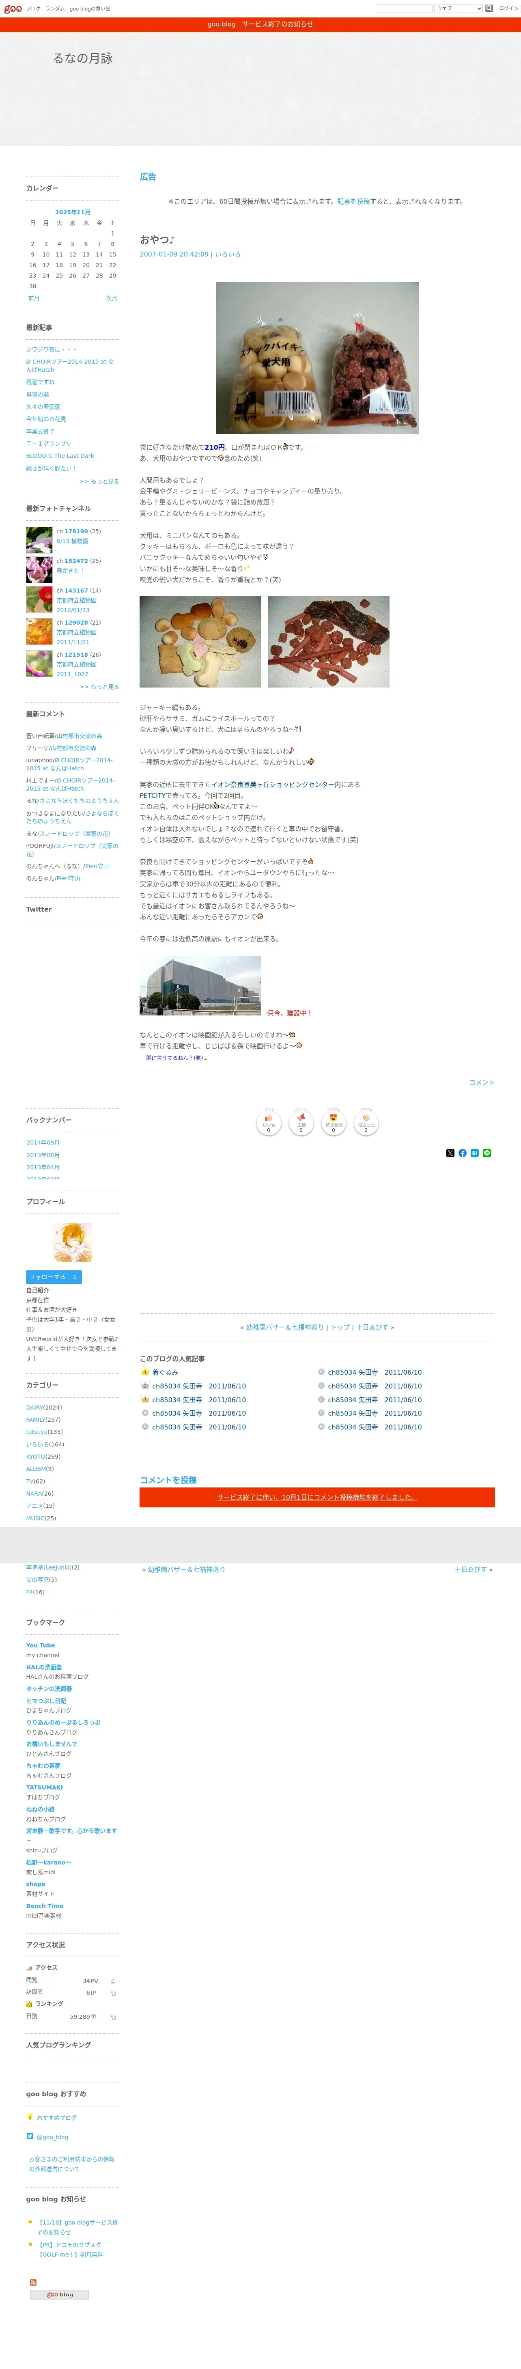This screenshot has height=2369, width=521.
Task: Open the PETCITY link in post
Action: 153,795
